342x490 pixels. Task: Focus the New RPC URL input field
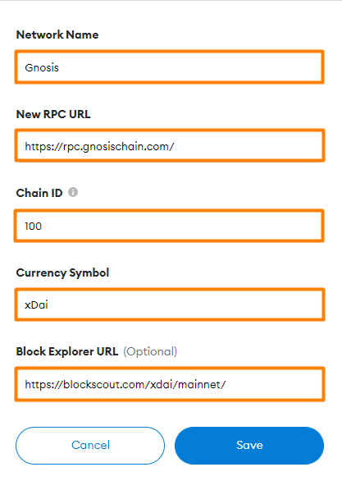point(170,145)
